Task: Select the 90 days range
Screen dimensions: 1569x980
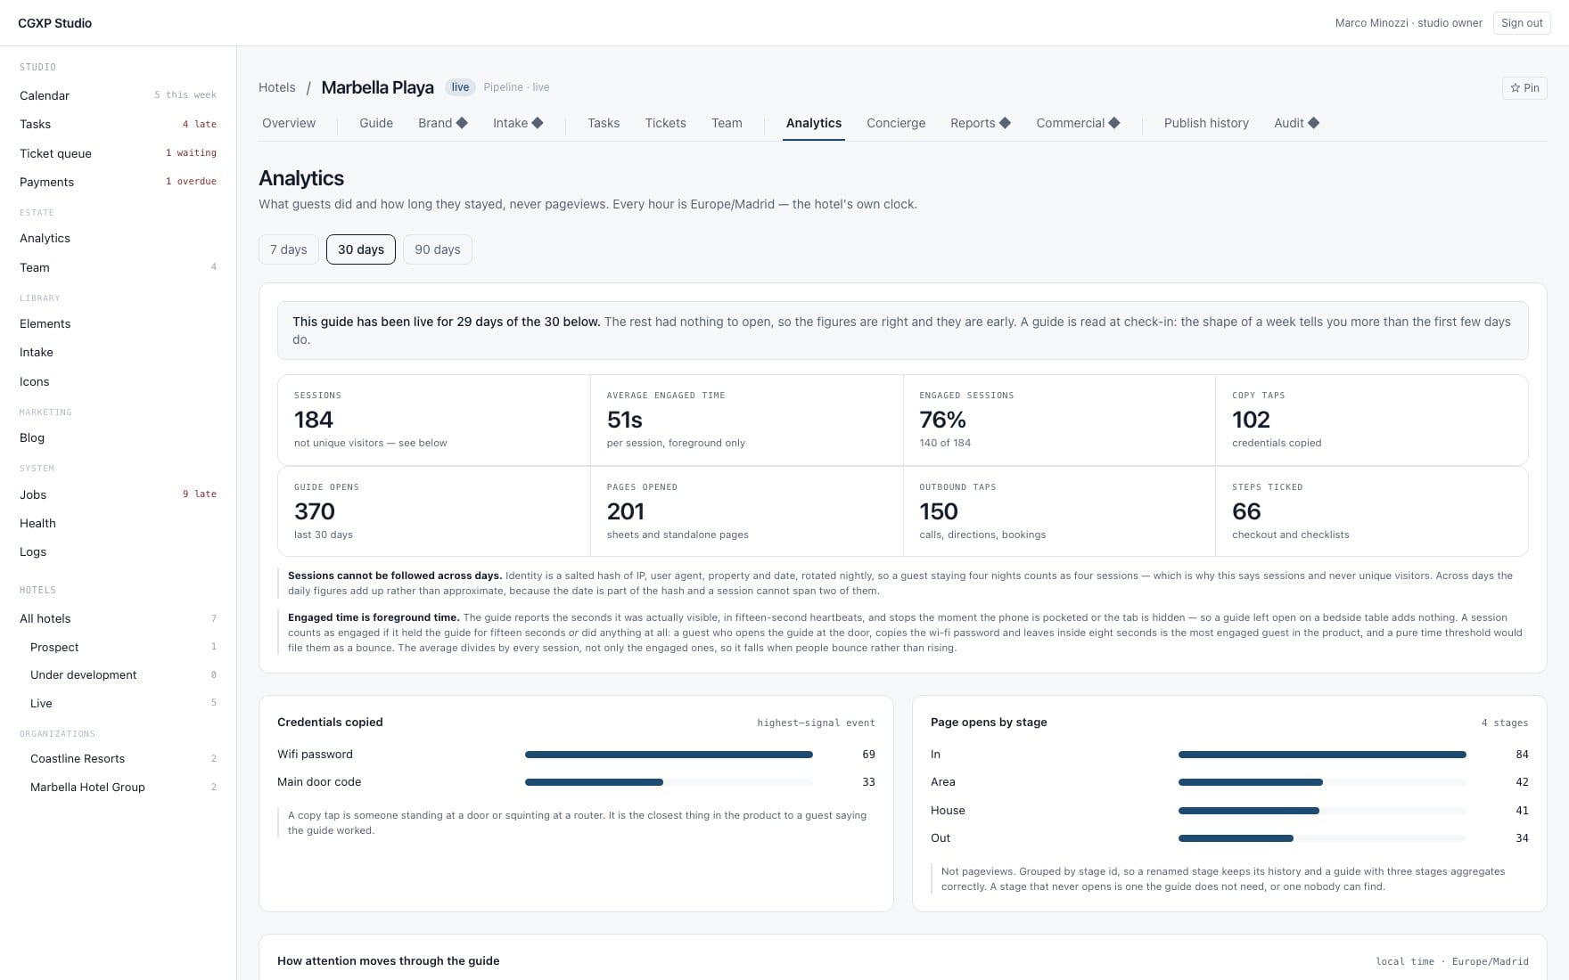Action: (438, 249)
